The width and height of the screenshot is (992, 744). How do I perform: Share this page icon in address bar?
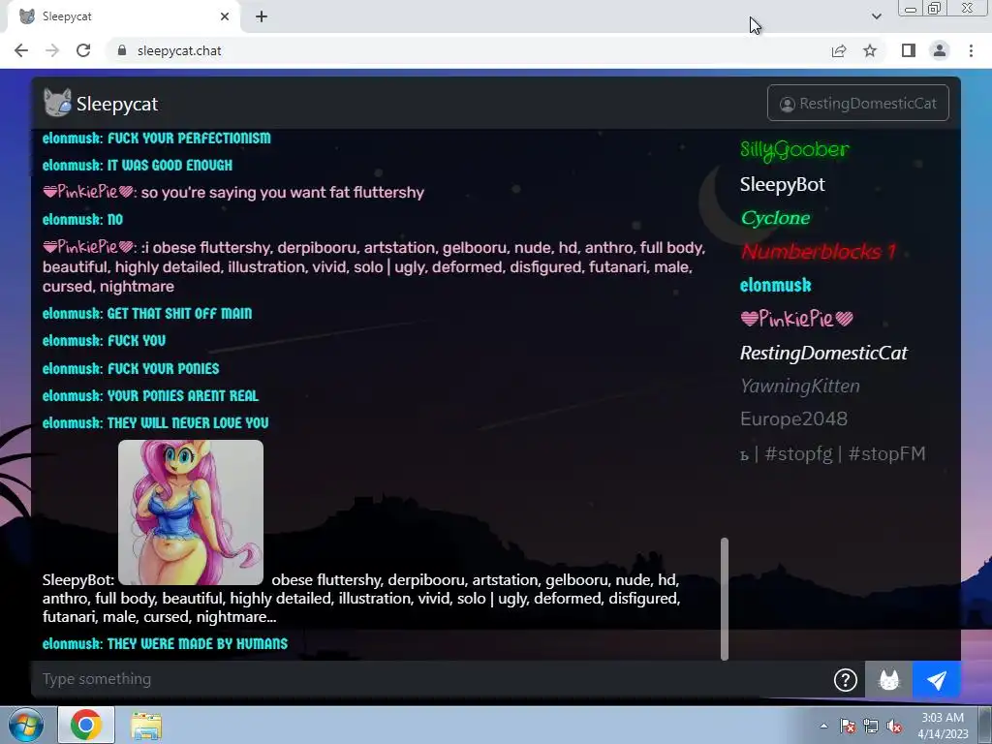click(839, 50)
